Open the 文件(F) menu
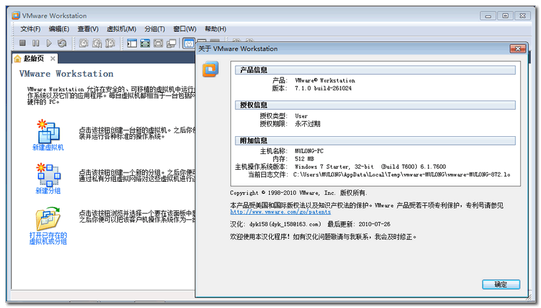This screenshot has height=308, width=541. (x=30, y=29)
